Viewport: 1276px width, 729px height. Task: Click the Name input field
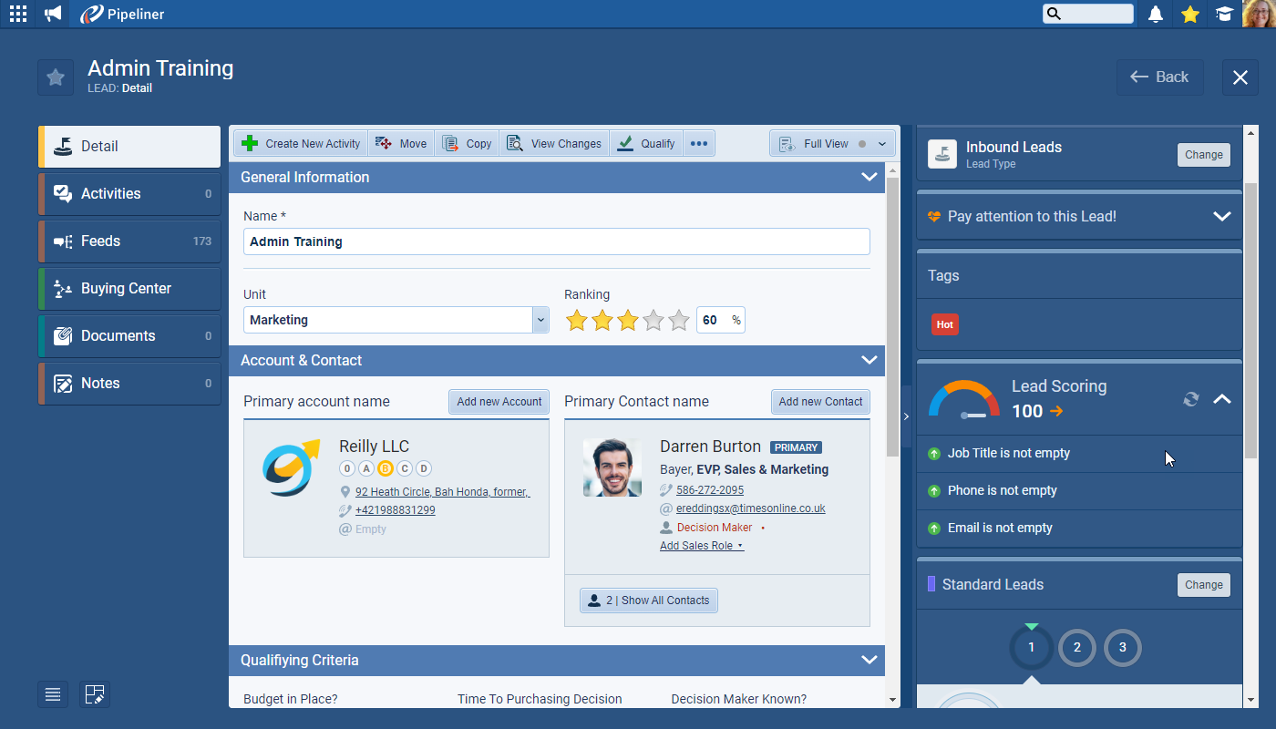point(556,241)
